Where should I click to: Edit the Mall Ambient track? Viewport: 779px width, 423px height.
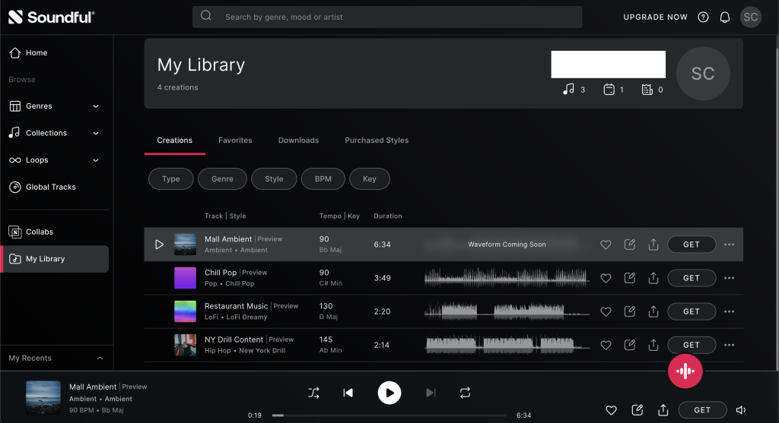tap(629, 244)
